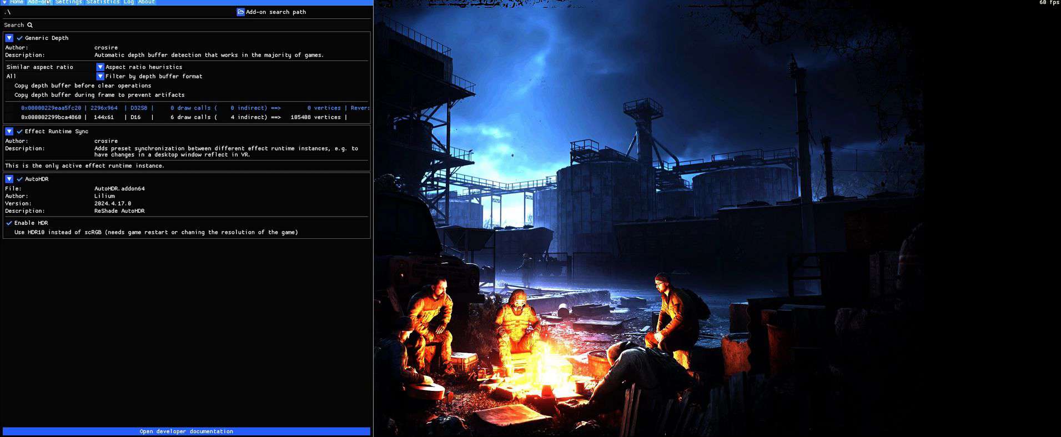Collapse the Effect Runtime Sync section
The width and height of the screenshot is (1061, 437).
[9, 132]
